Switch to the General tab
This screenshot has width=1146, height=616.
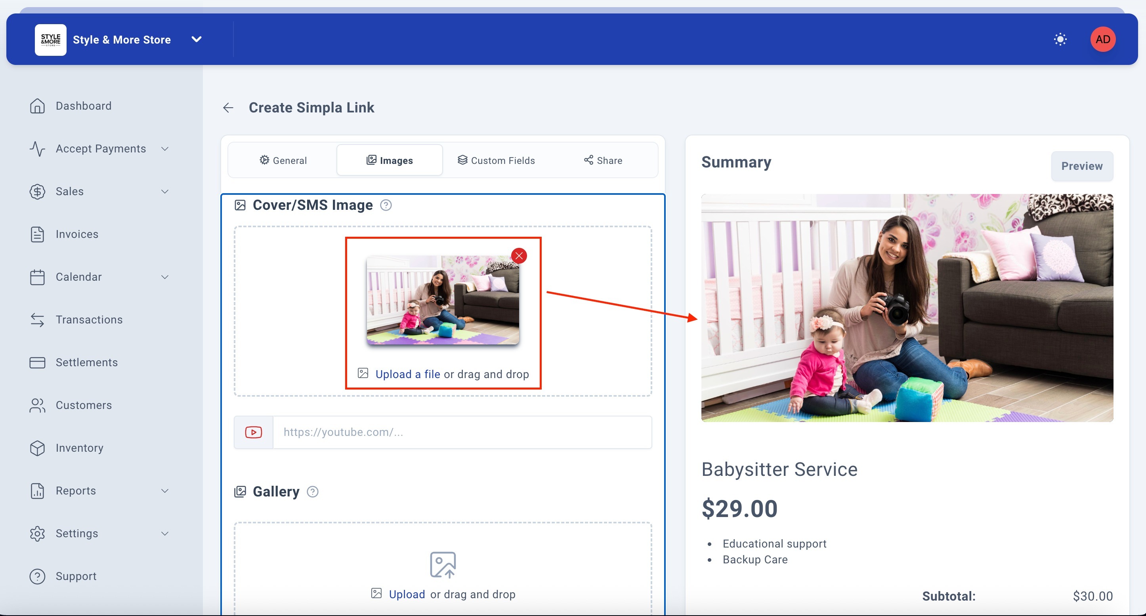pyautogui.click(x=283, y=160)
